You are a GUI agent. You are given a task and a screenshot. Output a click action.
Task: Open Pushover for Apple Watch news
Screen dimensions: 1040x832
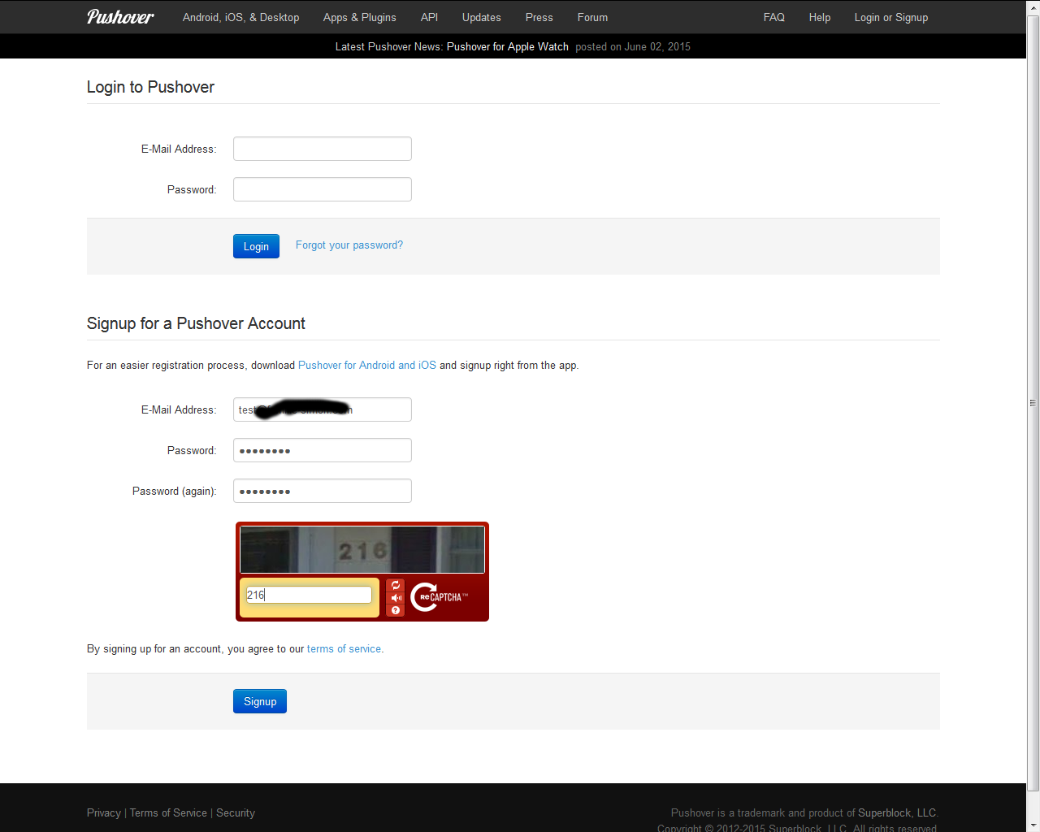pyautogui.click(x=508, y=46)
